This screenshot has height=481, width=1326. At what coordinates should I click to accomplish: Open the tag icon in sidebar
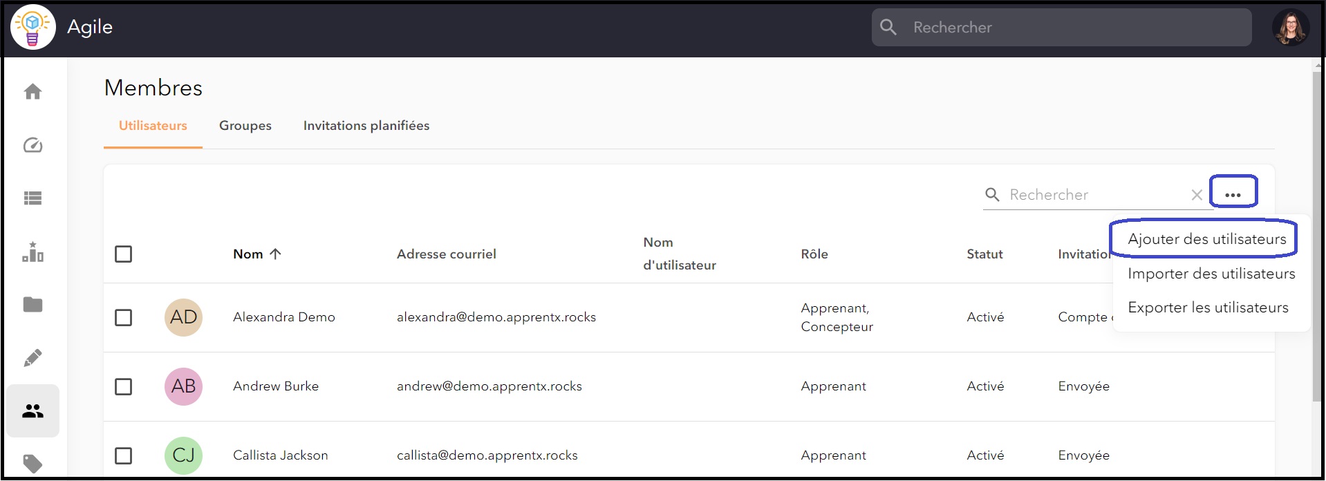coord(32,464)
